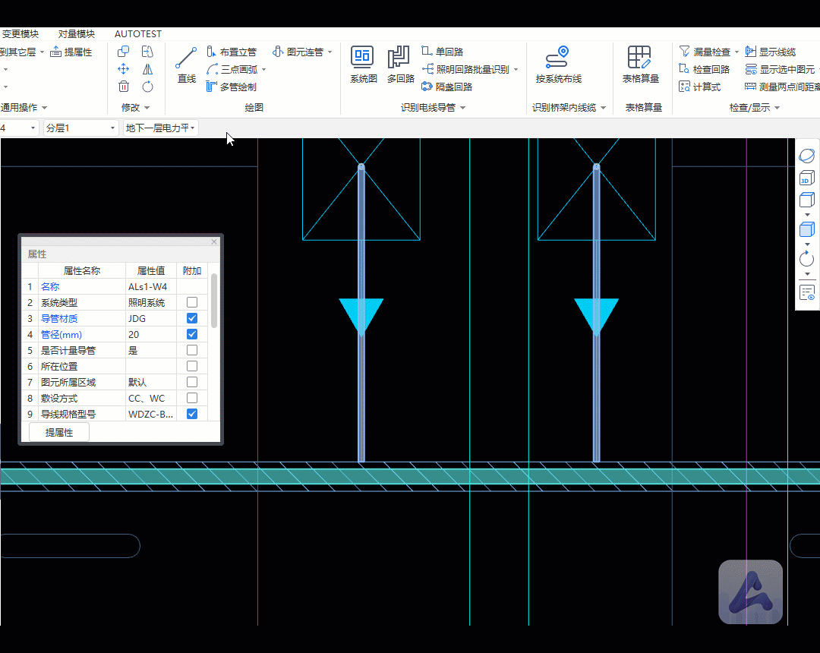This screenshot has height=653, width=820.
Task: Expand the 漏量检查 dropdown arrow
Action: (736, 52)
